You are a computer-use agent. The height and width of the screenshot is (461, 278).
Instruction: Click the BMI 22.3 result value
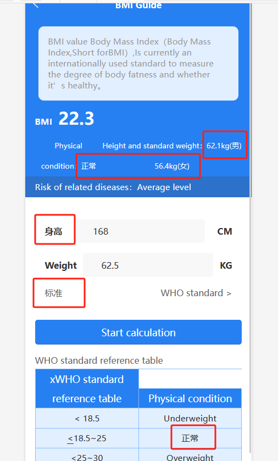click(76, 119)
